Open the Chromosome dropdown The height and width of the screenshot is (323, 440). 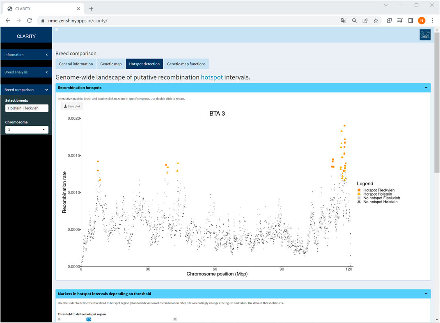click(27, 130)
